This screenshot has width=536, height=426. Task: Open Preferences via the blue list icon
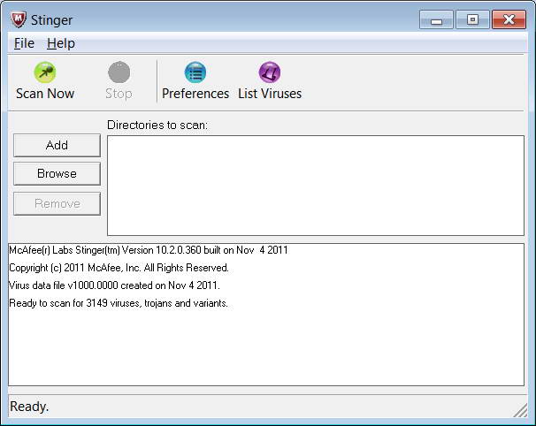coord(195,72)
